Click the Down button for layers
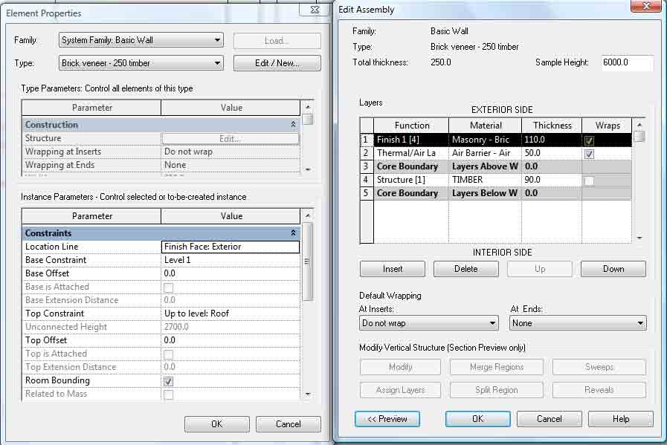Screen dimensions: 667x445 coord(613,269)
